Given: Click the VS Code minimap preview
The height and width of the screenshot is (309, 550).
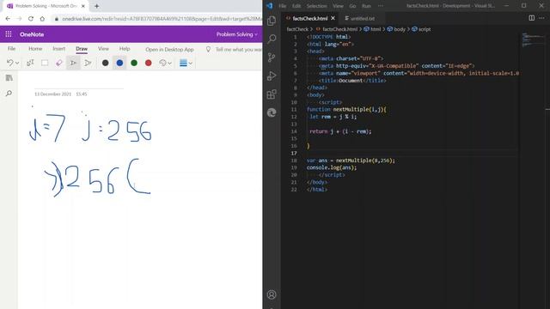Looking at the screenshot, I should point(533,39).
